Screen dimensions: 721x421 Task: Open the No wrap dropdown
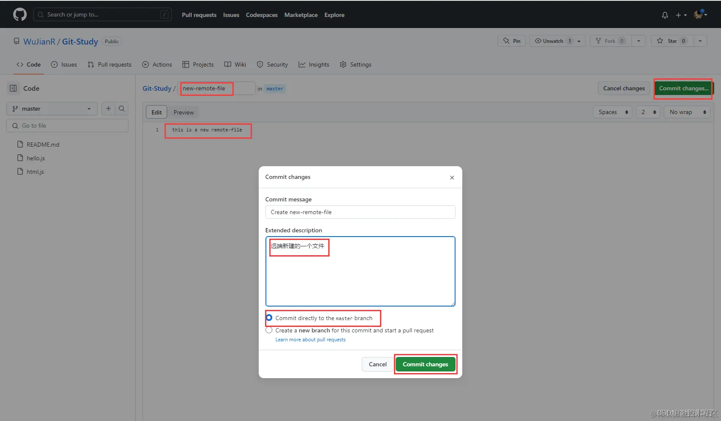click(x=687, y=112)
